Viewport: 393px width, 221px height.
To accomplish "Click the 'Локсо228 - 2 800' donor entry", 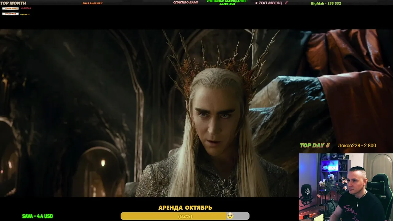I will pos(357,145).
